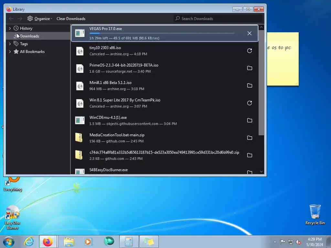Select the Mini8.1 x86 Beta 5.1.1.iso filename
The height and width of the screenshot is (248, 331).
pyautogui.click(x=111, y=83)
